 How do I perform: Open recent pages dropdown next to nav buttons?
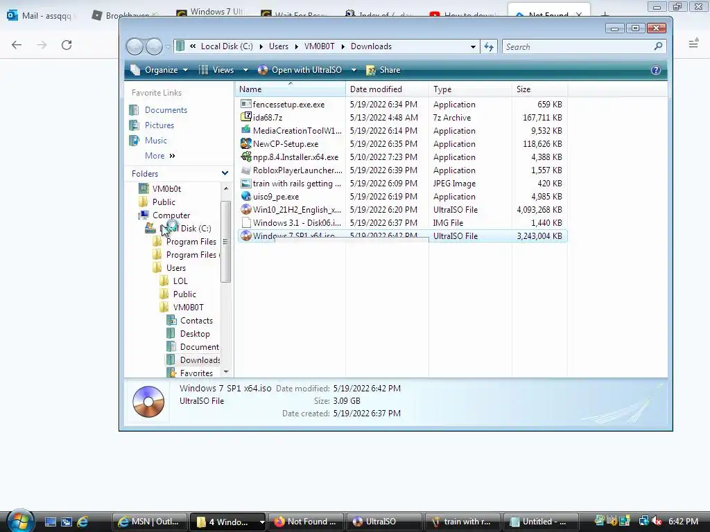coord(168,46)
